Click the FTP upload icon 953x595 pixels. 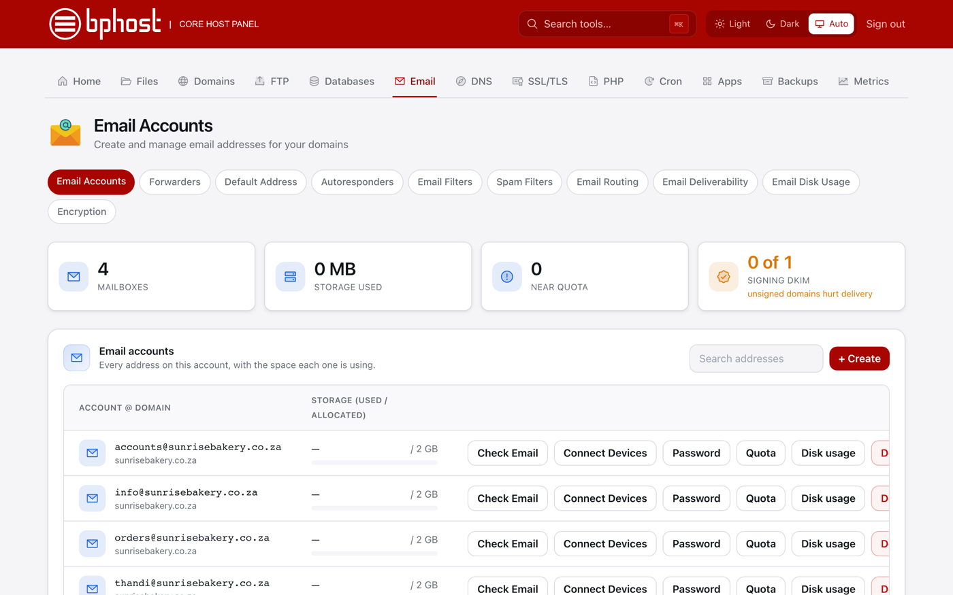(x=260, y=81)
